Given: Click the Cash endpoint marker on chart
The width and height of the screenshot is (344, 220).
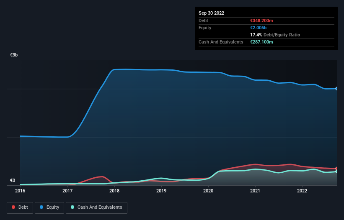Looking at the screenshot, I should pos(337,171).
